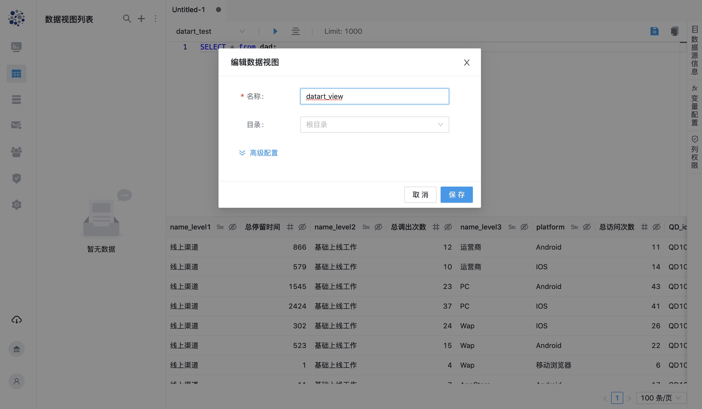Go to the next results page
Viewport: 702px width, 409px height.
(629, 398)
